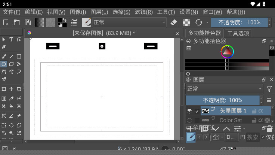Pick the Rectangle shape tool
Screen dimensions: 275x155
[19, 57]
